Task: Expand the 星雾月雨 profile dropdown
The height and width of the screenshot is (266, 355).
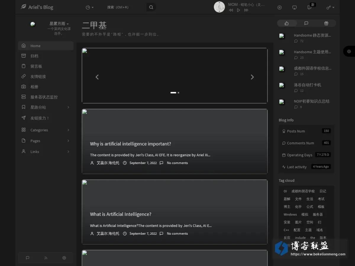Action: tap(59, 24)
